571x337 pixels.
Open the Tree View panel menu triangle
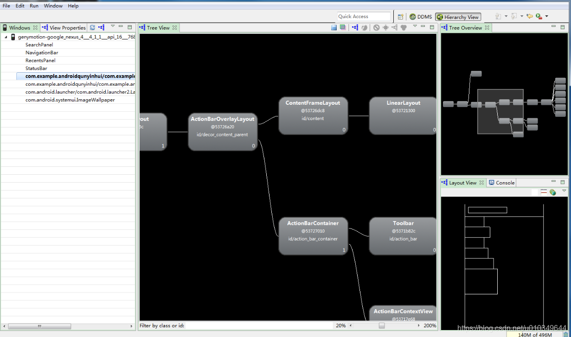pyautogui.click(x=414, y=26)
